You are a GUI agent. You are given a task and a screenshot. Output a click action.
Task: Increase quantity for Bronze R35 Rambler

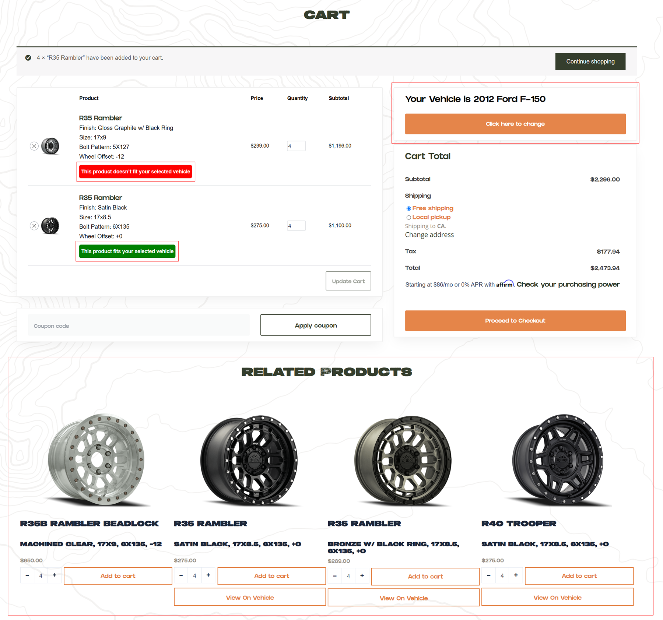click(362, 576)
